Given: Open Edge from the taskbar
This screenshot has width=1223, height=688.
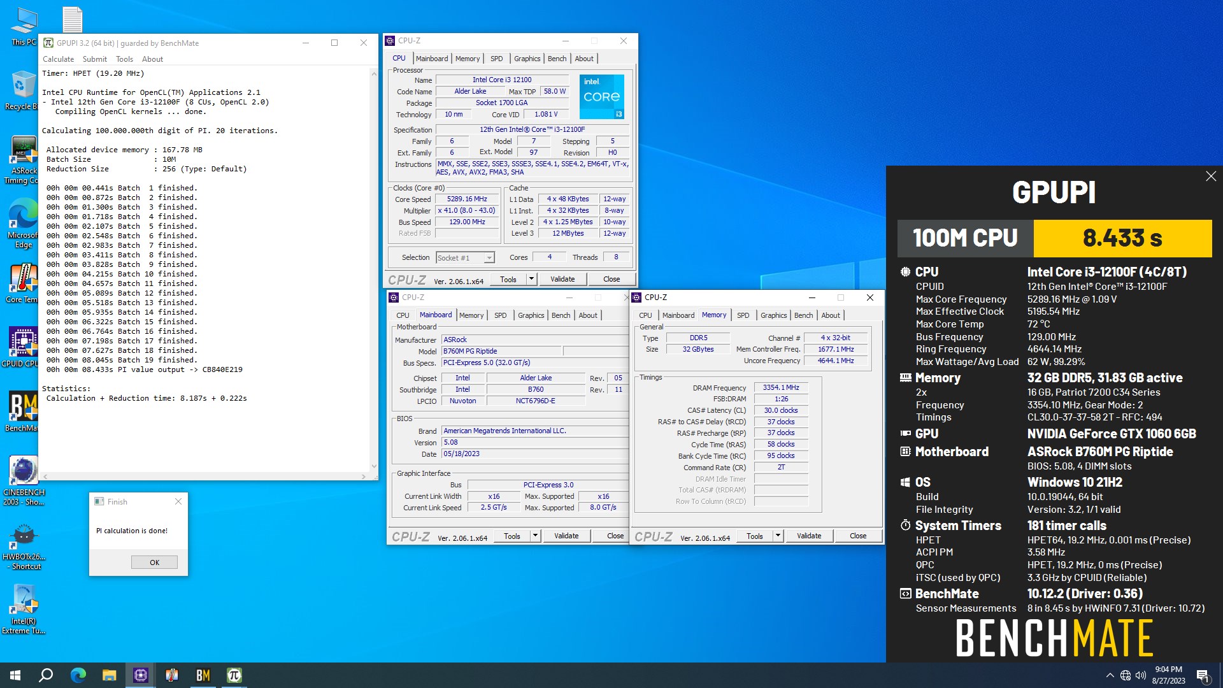Looking at the screenshot, I should pyautogui.click(x=78, y=675).
